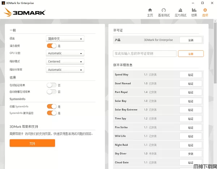
Task: Open the 主页 home icon
Action: click(x=150, y=10)
